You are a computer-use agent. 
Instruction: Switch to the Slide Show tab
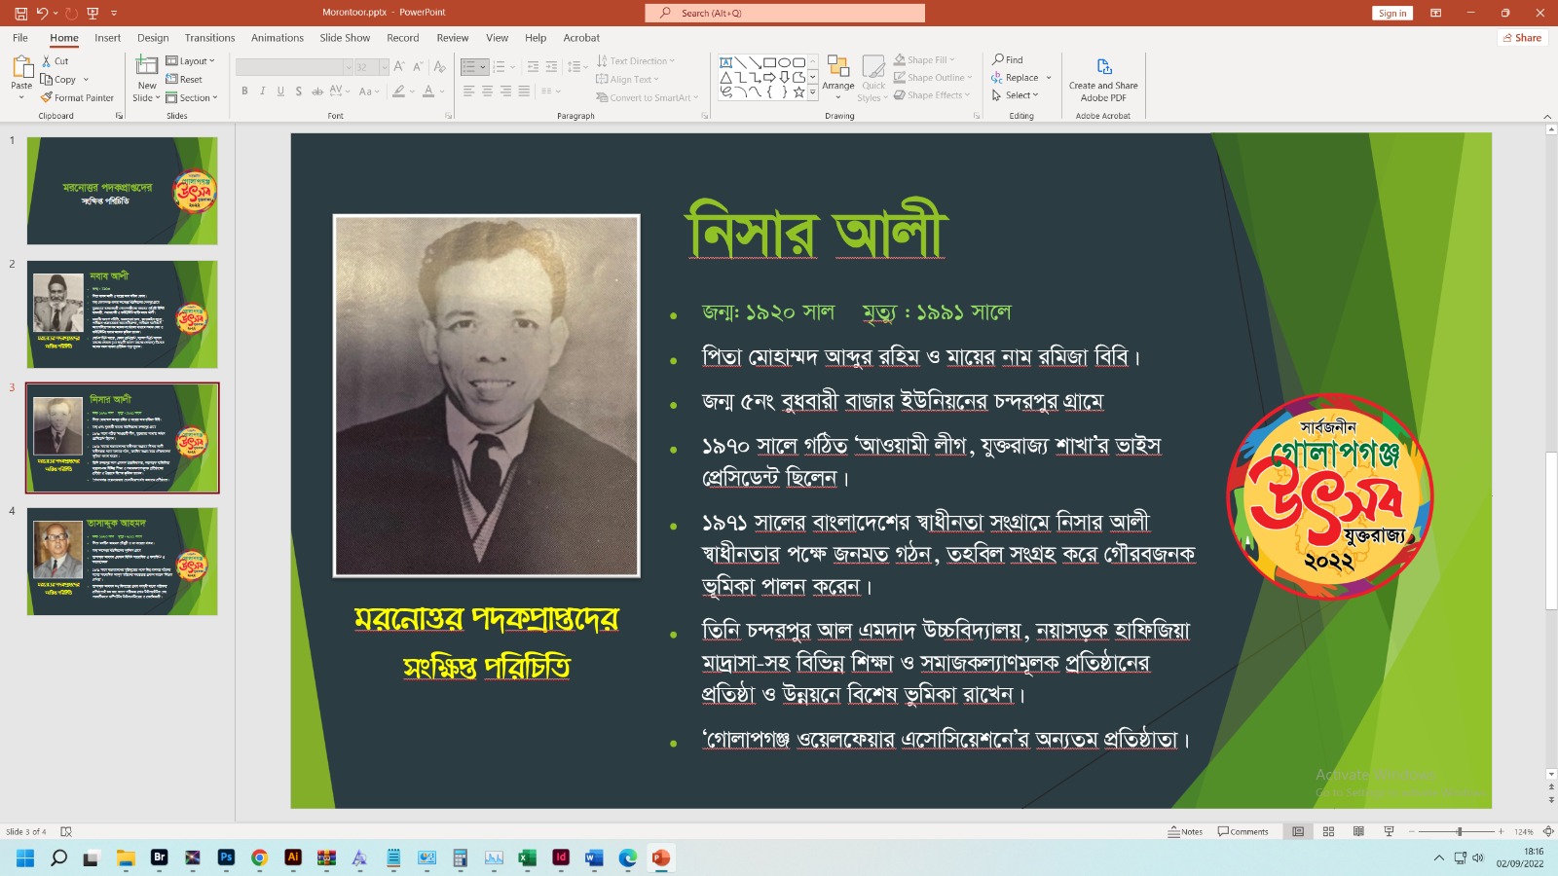(345, 38)
